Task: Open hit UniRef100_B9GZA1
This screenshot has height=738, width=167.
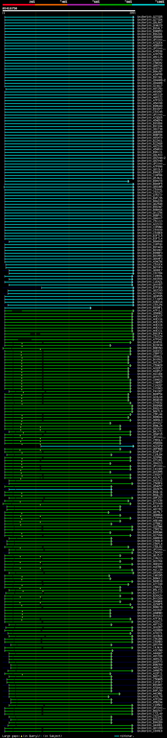Action: tap(150, 34)
